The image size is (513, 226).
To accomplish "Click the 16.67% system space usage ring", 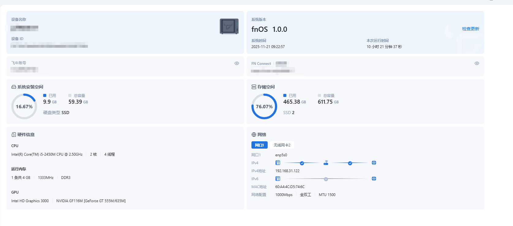I will pos(24,106).
